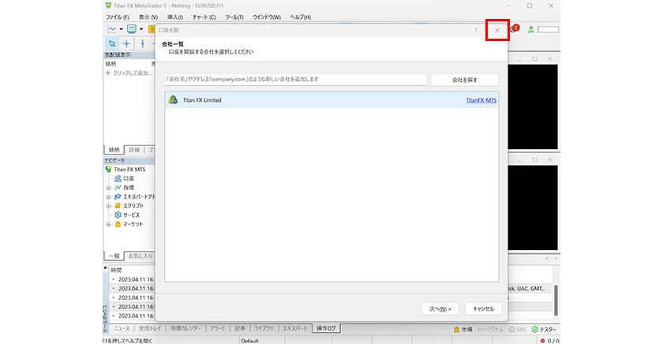
Task: Open the ツール(T) menu
Action: (234, 17)
